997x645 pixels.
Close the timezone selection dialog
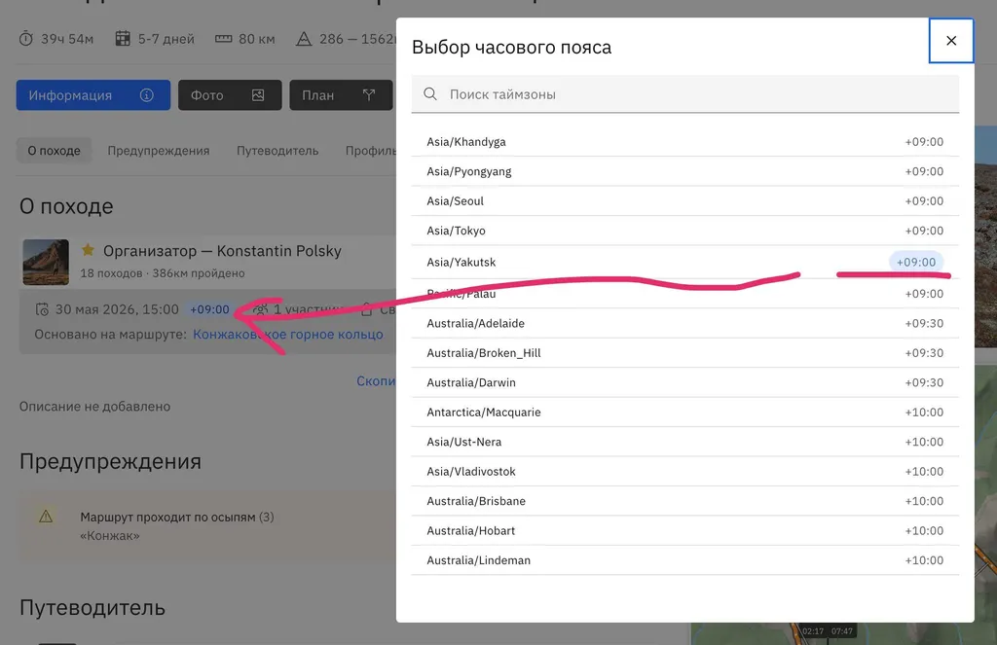point(950,41)
